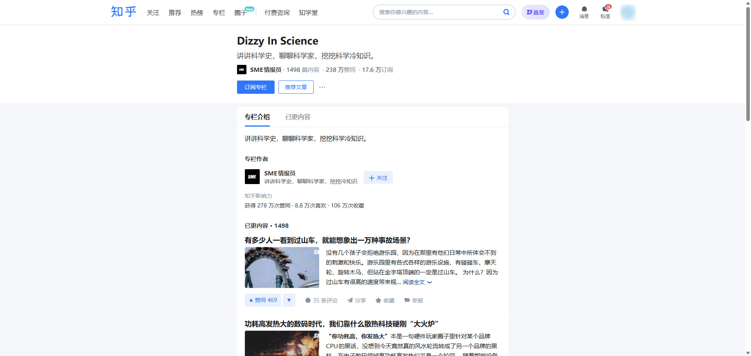Open the three-dot more options menu

[x=322, y=87]
